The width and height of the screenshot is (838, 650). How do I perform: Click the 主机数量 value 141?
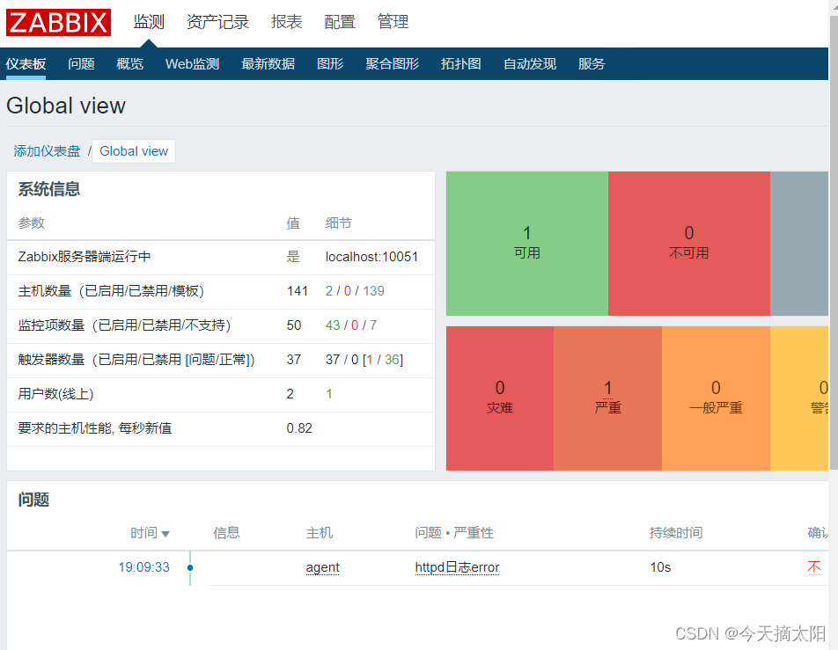point(298,291)
